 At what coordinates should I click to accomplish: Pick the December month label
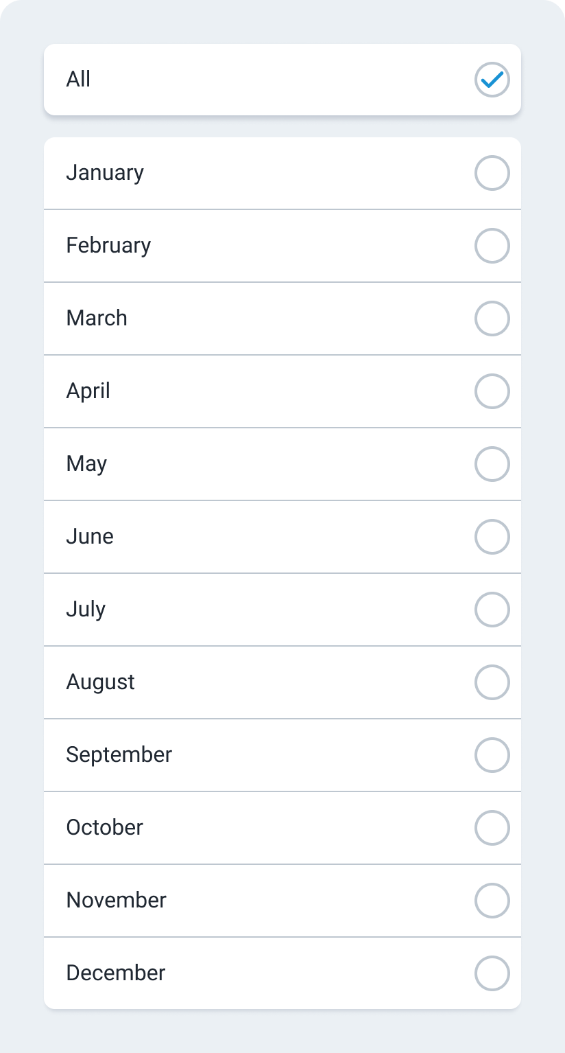pyautogui.click(x=115, y=973)
